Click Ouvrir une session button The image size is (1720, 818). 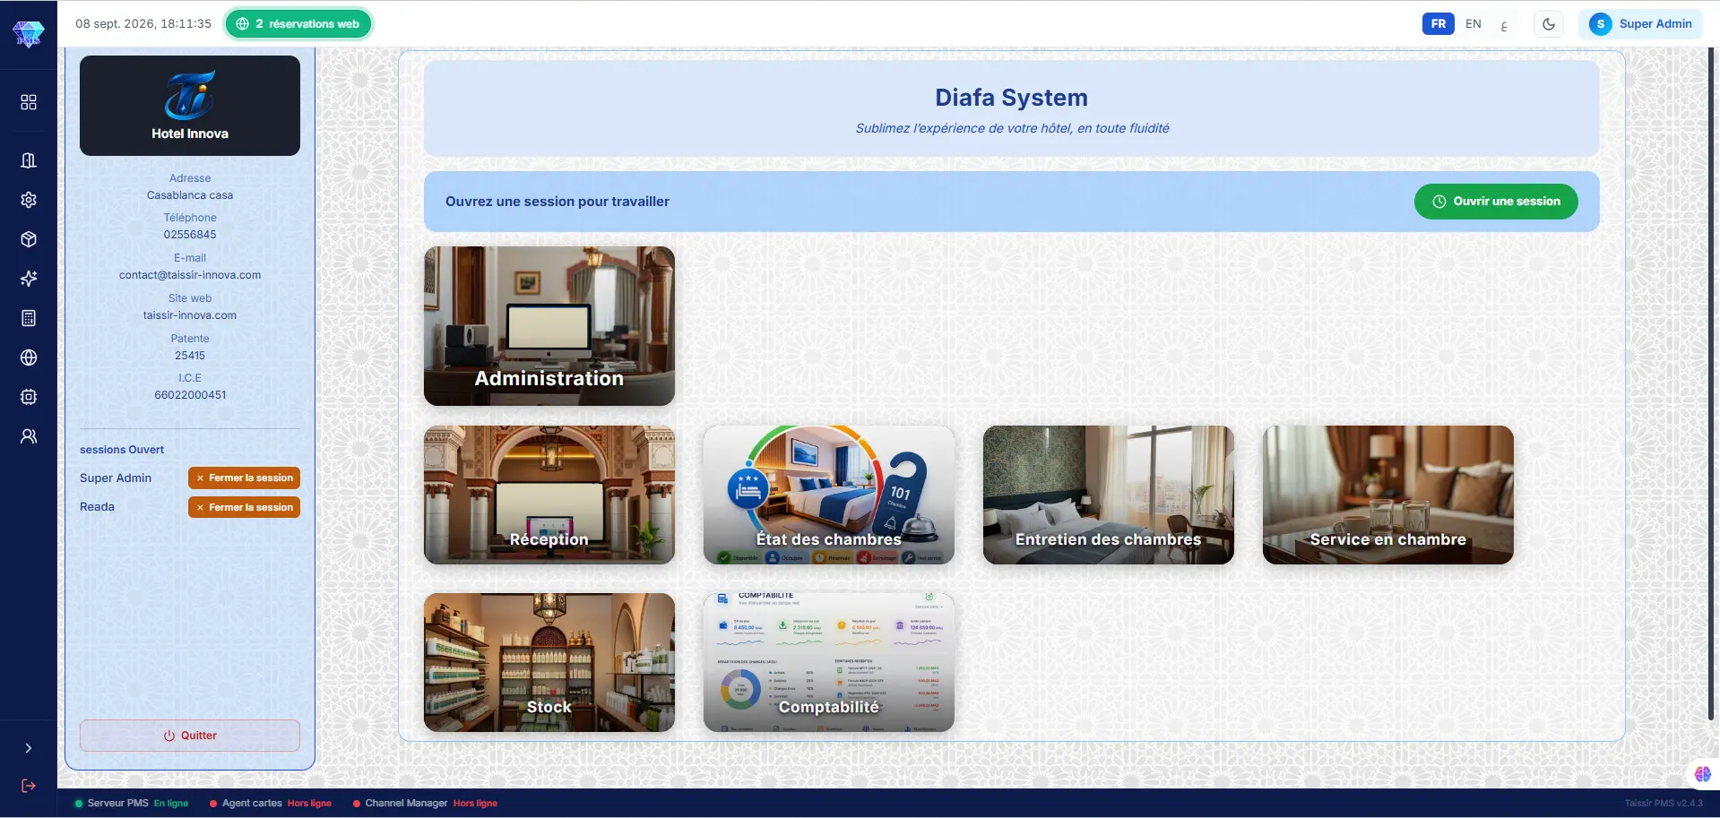coord(1496,202)
